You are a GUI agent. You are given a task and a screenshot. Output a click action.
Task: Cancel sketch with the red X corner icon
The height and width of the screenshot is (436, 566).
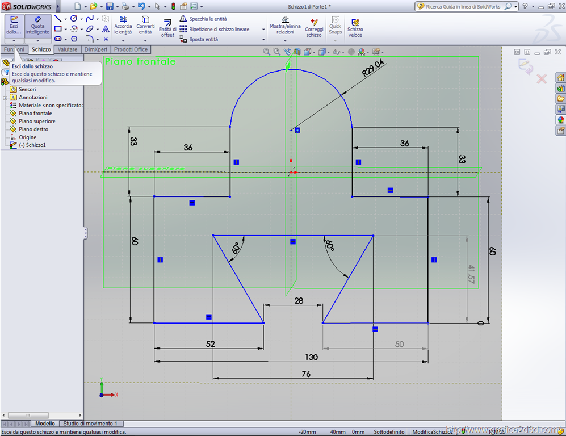[542, 79]
